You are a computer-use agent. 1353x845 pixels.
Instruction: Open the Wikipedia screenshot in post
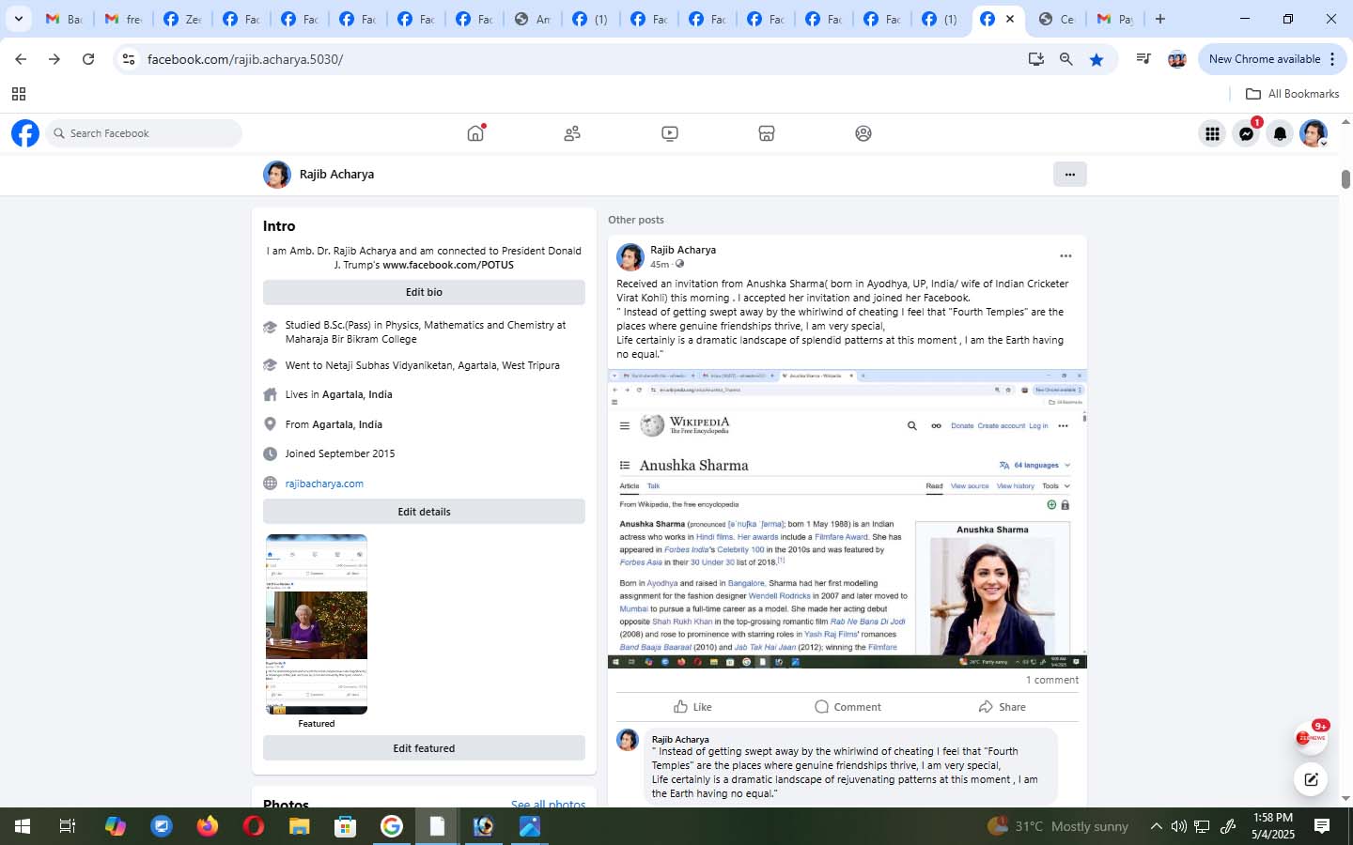(848, 518)
